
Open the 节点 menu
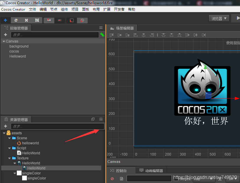pos(54,9)
